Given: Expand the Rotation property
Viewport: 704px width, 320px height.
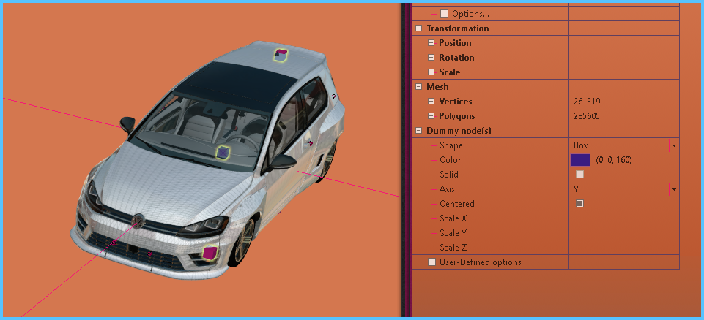Looking at the screenshot, I should 431,57.
